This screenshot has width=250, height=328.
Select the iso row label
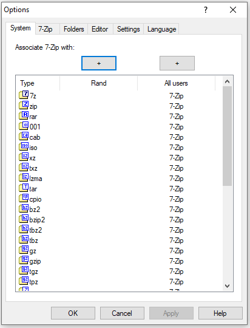(x=33, y=148)
